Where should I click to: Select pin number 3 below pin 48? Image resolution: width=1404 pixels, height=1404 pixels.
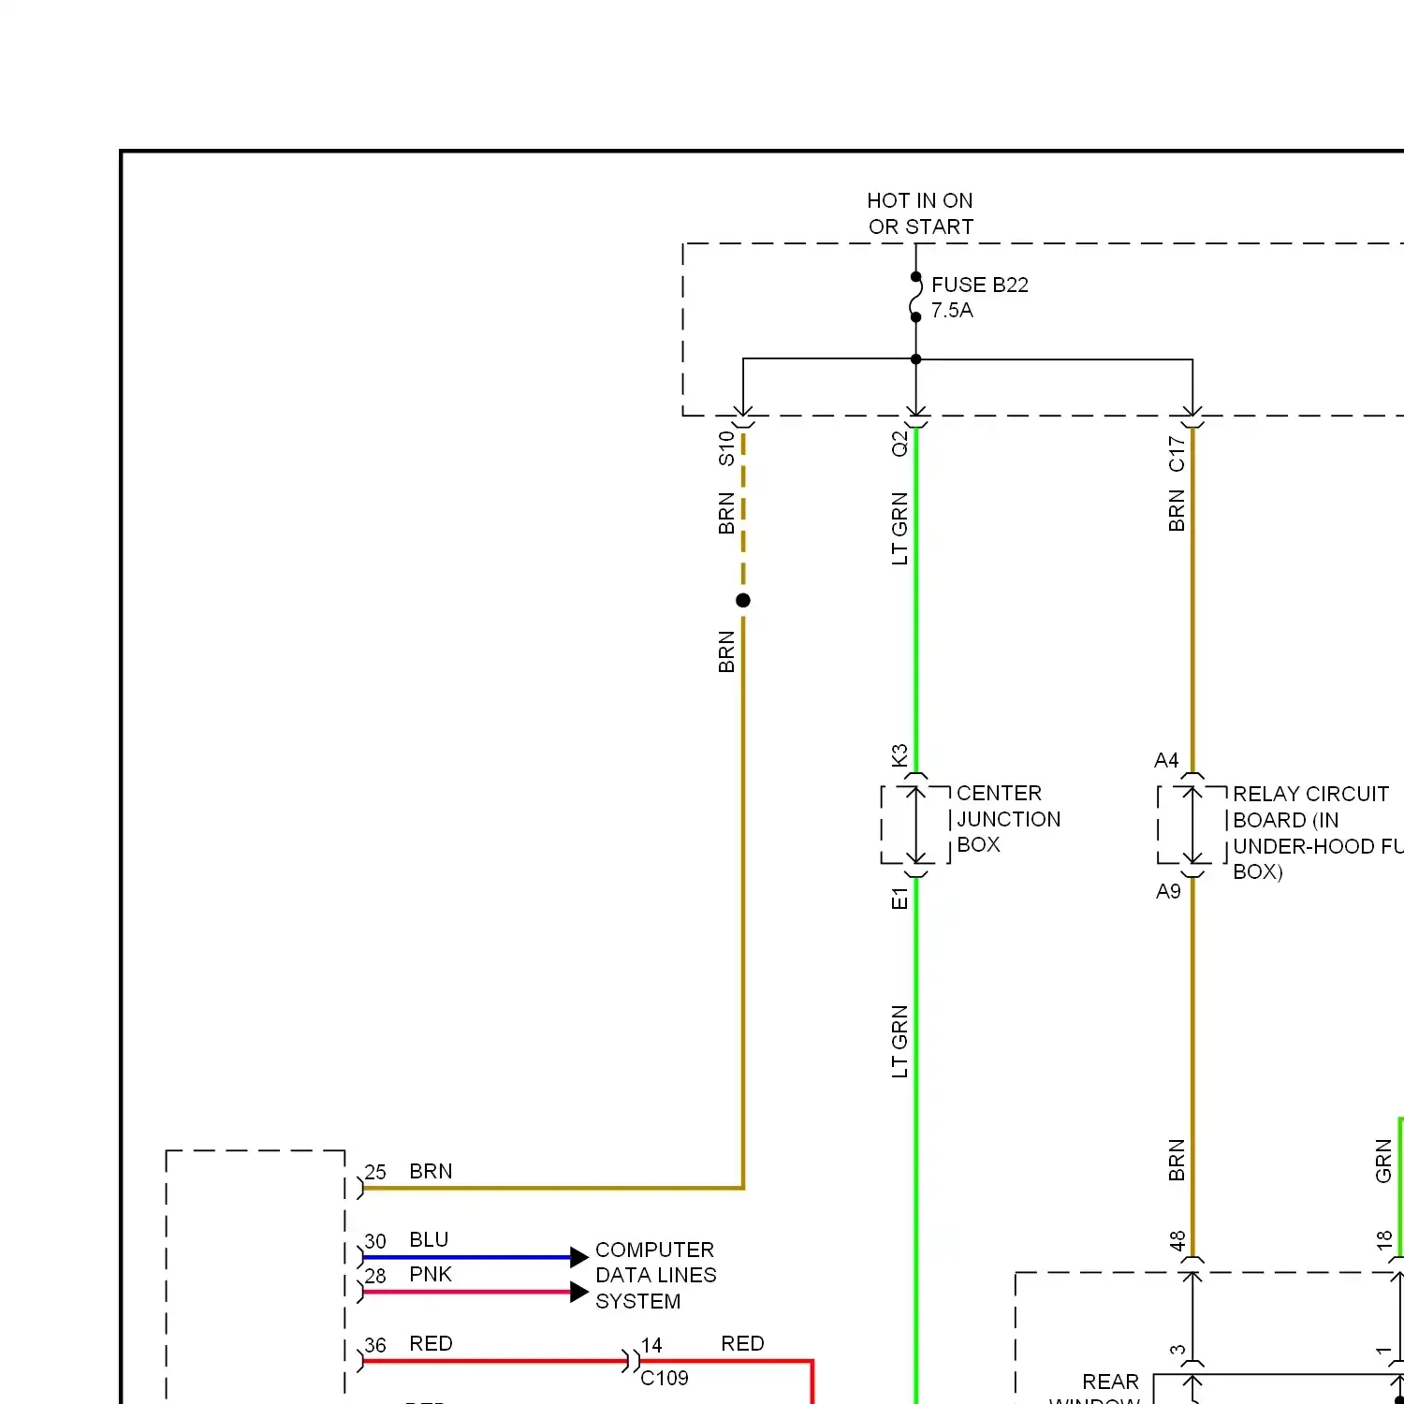1177,1351
